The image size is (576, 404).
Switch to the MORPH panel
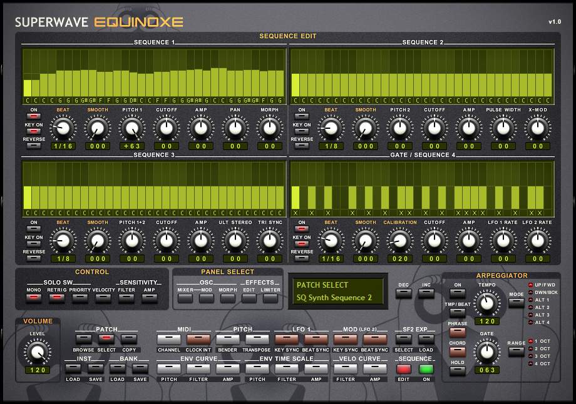click(228, 298)
